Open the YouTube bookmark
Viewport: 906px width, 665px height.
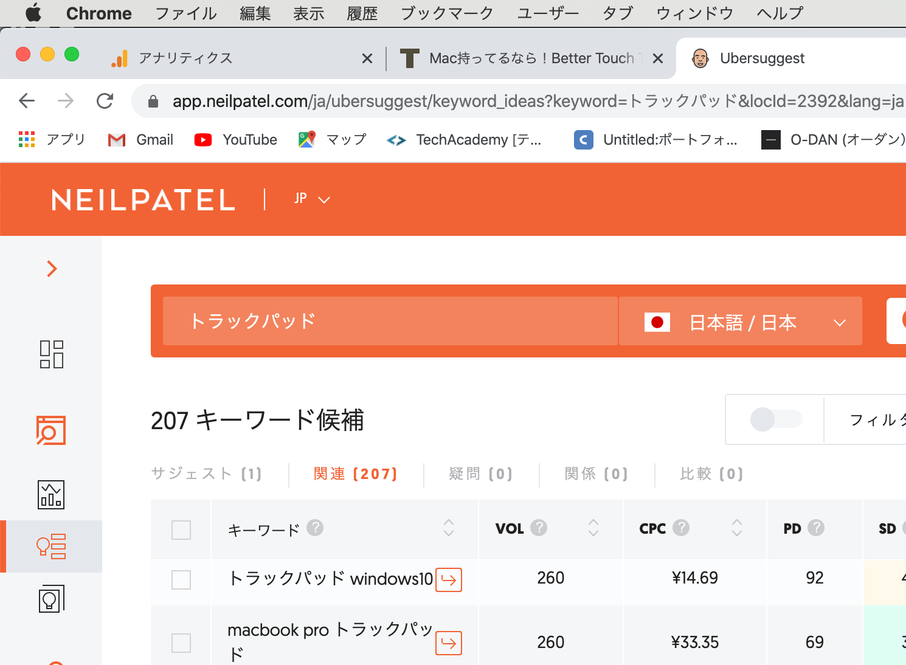tap(235, 140)
